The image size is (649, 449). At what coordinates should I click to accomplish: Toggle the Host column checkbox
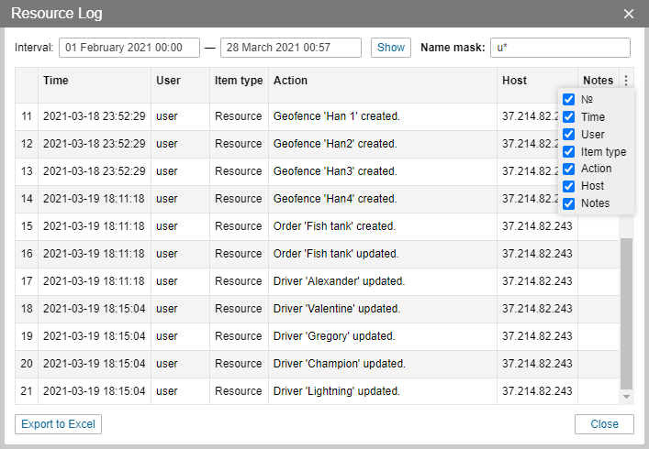569,186
